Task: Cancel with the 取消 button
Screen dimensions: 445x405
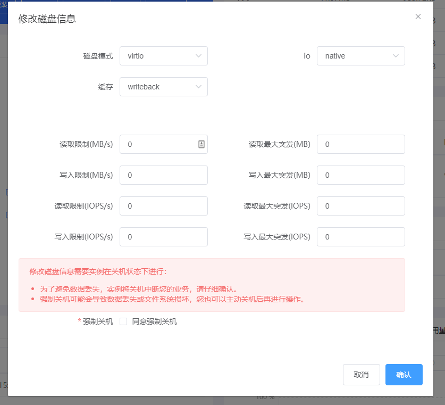Action: [x=361, y=375]
